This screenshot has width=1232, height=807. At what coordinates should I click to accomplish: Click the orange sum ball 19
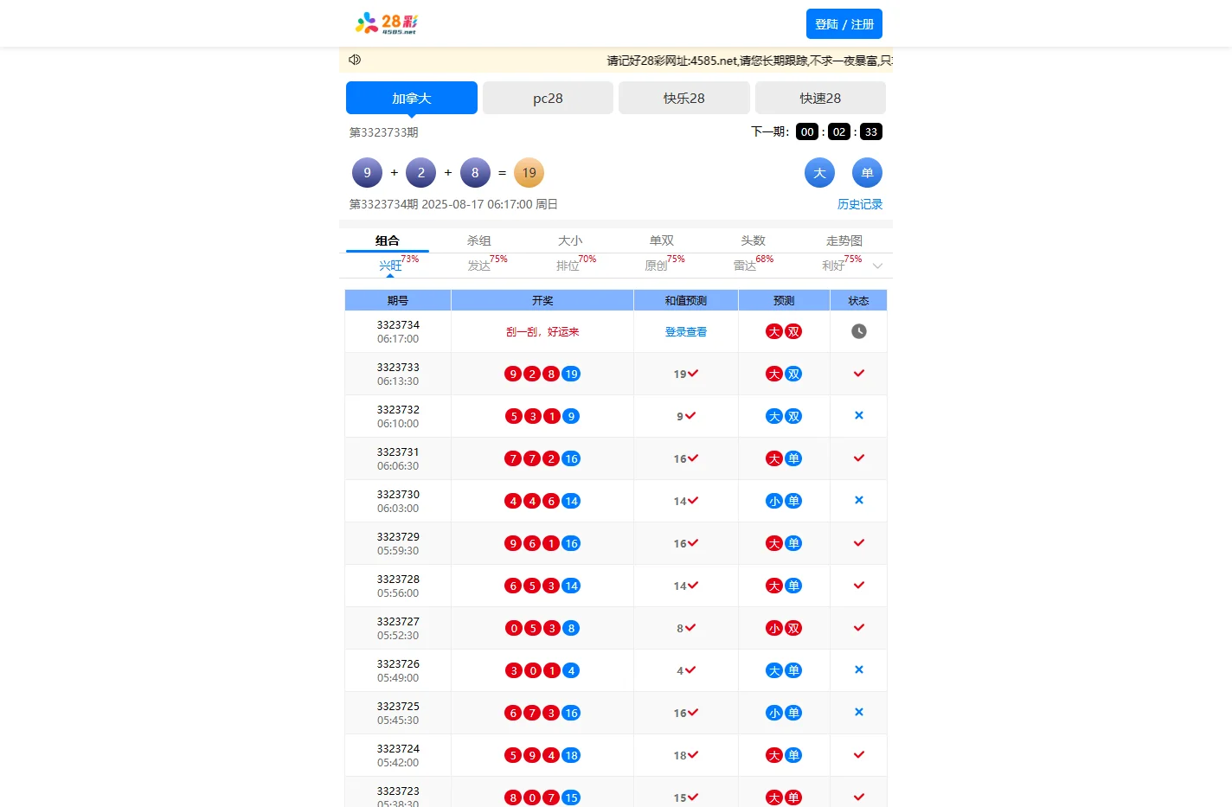click(x=529, y=173)
